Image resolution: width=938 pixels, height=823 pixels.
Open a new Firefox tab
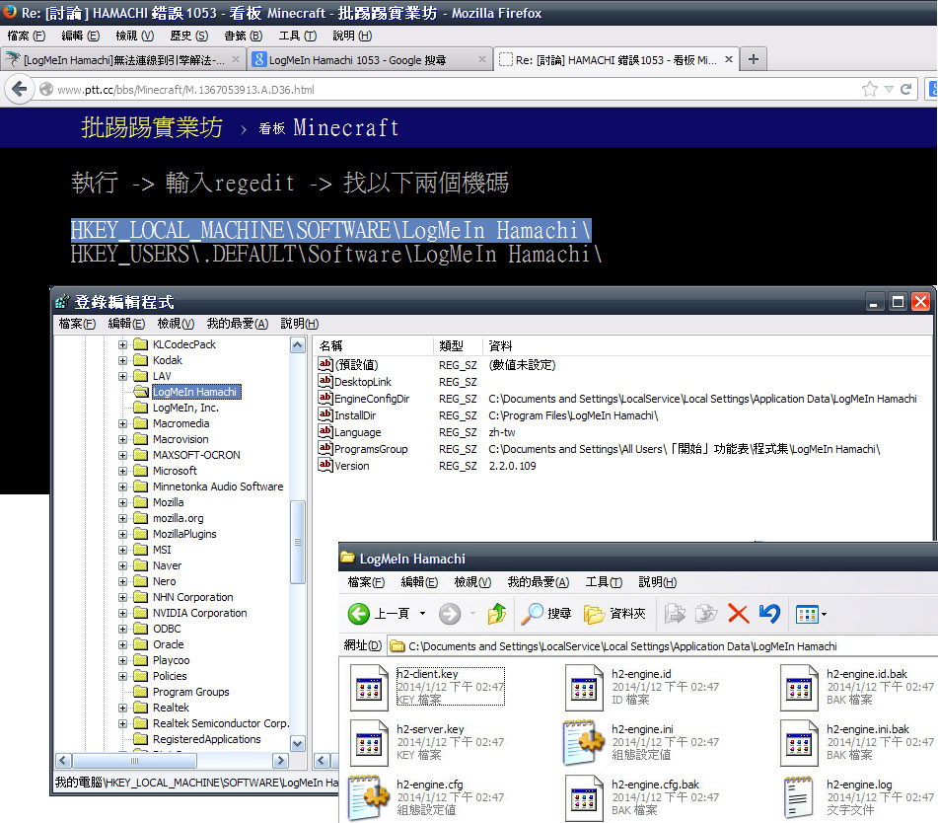754,59
